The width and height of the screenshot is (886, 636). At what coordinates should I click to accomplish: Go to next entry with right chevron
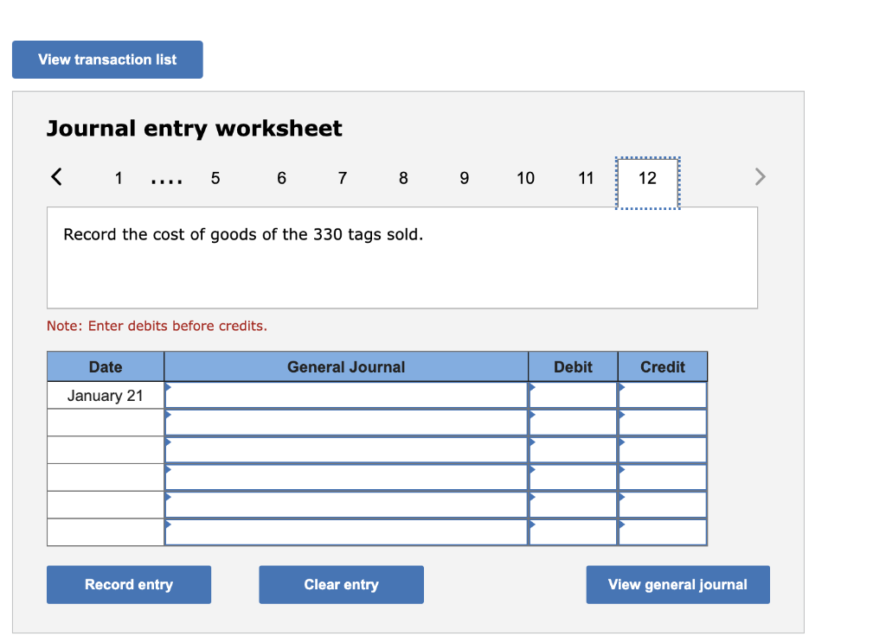[x=760, y=176]
